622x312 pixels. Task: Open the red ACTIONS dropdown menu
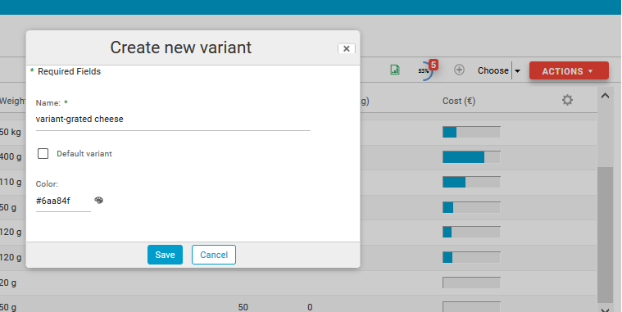569,71
